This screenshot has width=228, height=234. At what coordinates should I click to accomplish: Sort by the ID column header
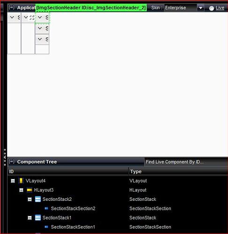(x=68, y=171)
